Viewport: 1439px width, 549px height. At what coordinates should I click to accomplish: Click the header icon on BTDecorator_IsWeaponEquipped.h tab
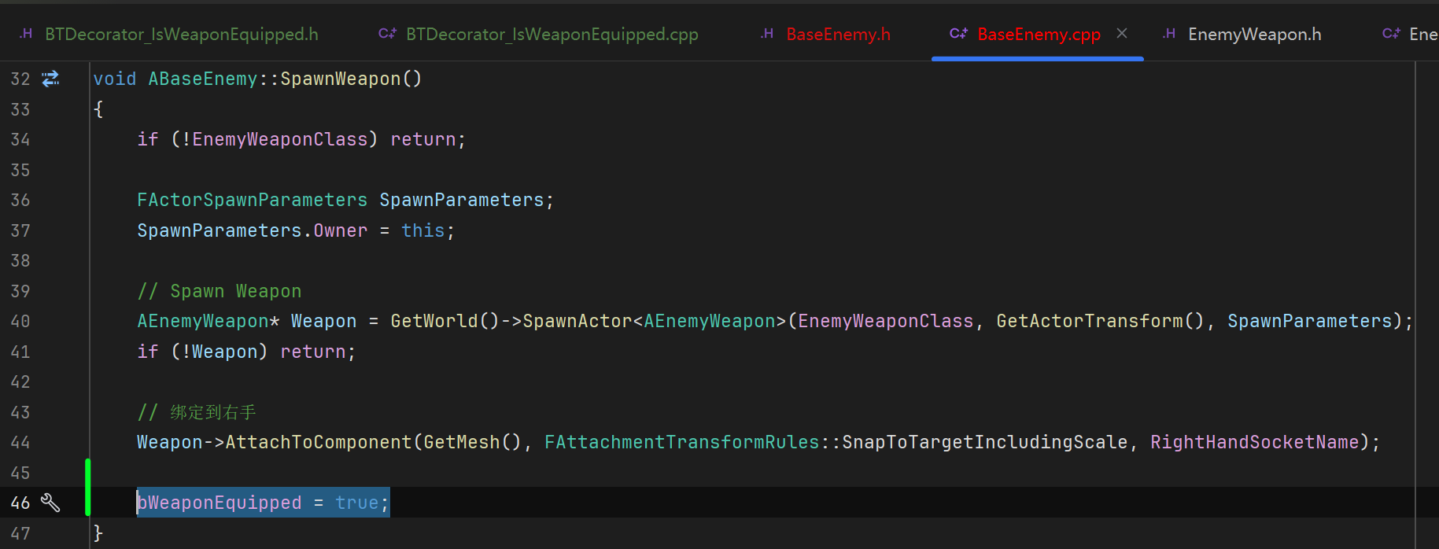pyautogui.click(x=26, y=33)
